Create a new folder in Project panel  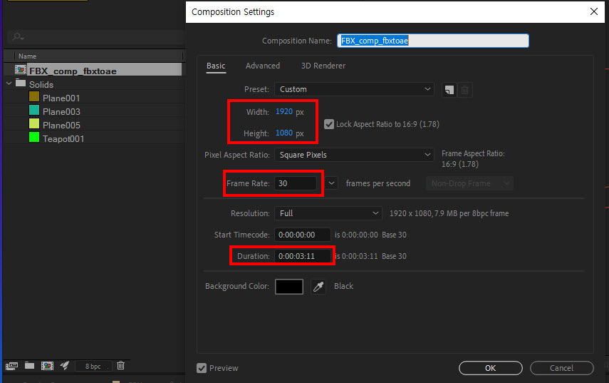click(x=29, y=365)
